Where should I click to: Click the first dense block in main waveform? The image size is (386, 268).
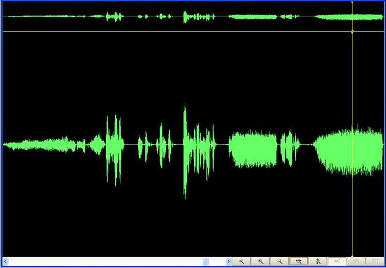(x=252, y=149)
